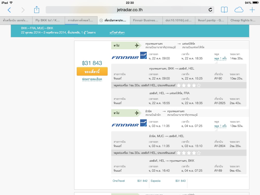Tap the Safari back arrow
This screenshot has width=260, height=195.
click(x=9, y=10)
